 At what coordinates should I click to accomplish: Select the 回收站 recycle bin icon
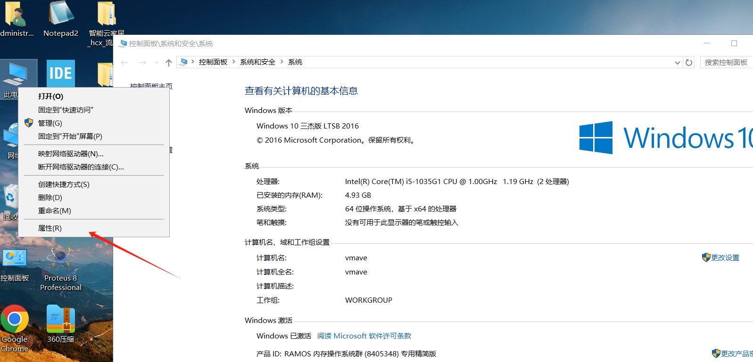10,202
